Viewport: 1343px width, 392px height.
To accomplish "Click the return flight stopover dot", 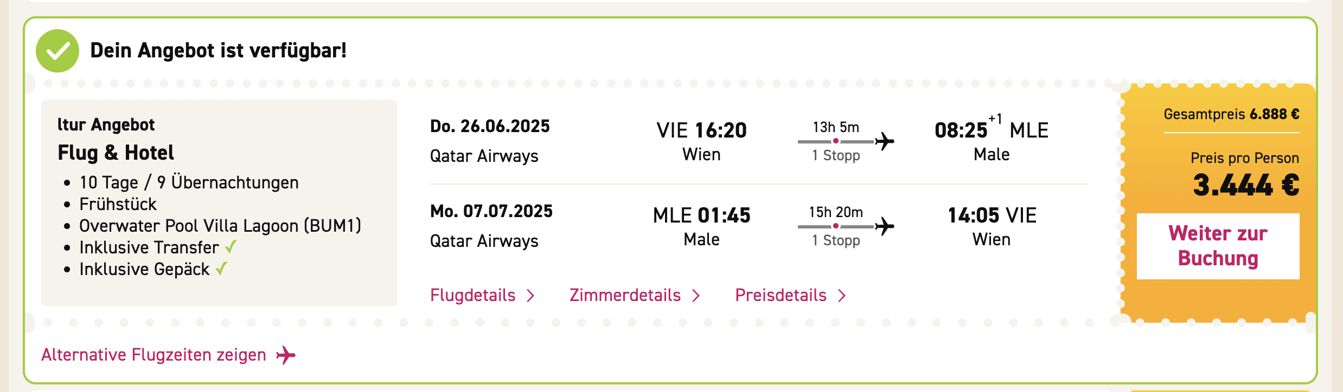I will pyautogui.click(x=836, y=226).
